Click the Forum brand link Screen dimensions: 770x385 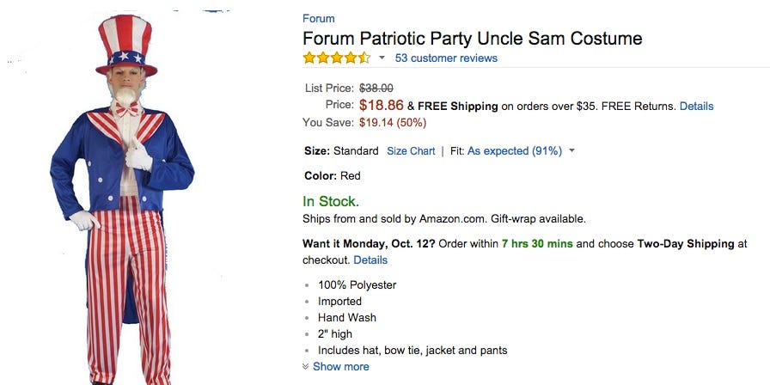318,18
